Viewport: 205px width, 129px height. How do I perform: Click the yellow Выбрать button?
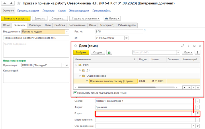coord(81,52)
